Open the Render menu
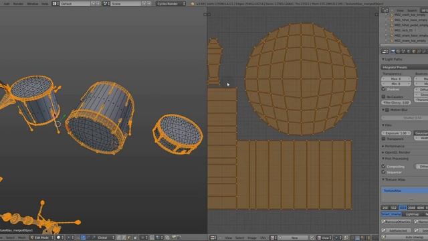This screenshot has width=428, height=241. pos(18,4)
